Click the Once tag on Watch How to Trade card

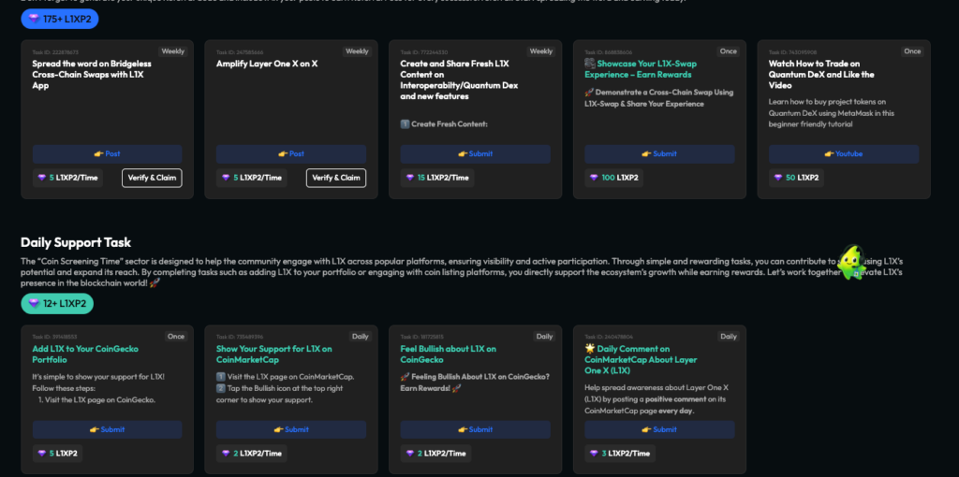[912, 51]
